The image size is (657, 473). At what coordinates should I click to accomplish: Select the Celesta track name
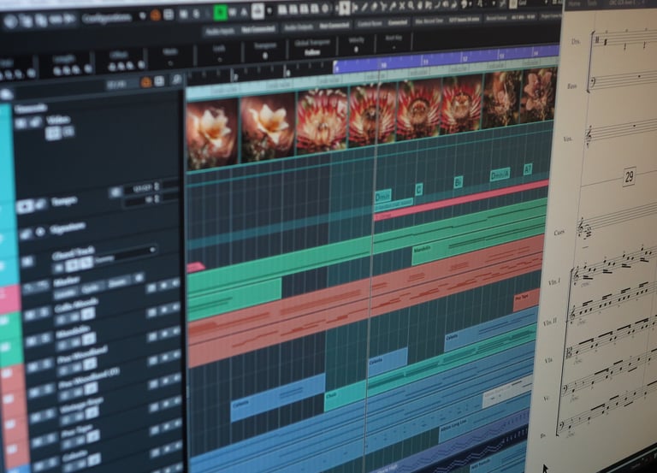[75, 455]
